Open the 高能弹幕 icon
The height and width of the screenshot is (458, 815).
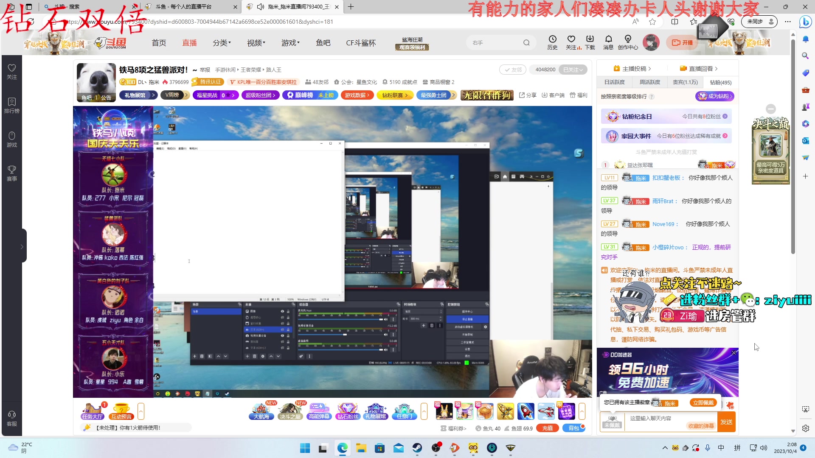coord(319,411)
